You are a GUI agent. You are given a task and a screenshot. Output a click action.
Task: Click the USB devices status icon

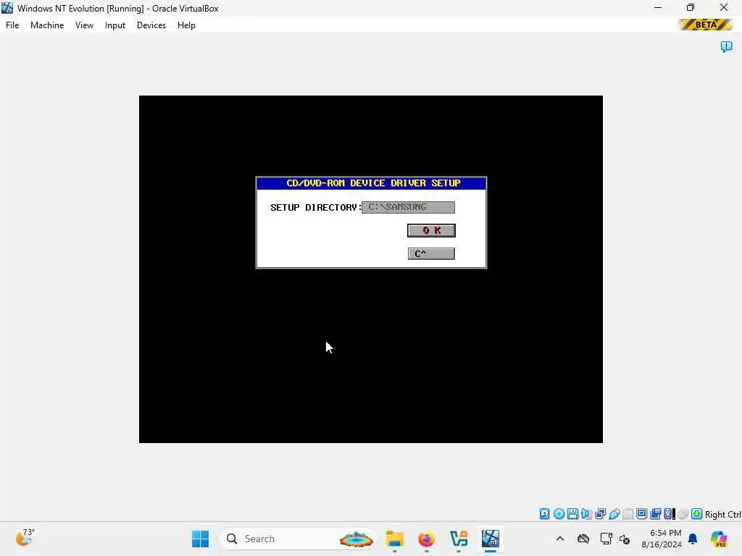pos(614,514)
